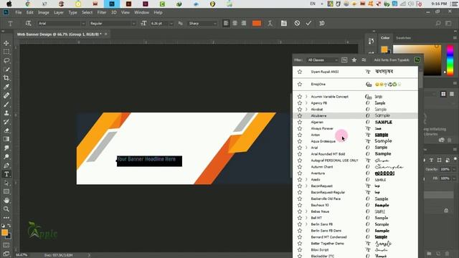Open the Type menu
The image size is (459, 258).
(x=72, y=13)
